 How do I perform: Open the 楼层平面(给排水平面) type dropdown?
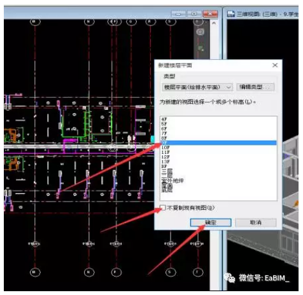197,87
